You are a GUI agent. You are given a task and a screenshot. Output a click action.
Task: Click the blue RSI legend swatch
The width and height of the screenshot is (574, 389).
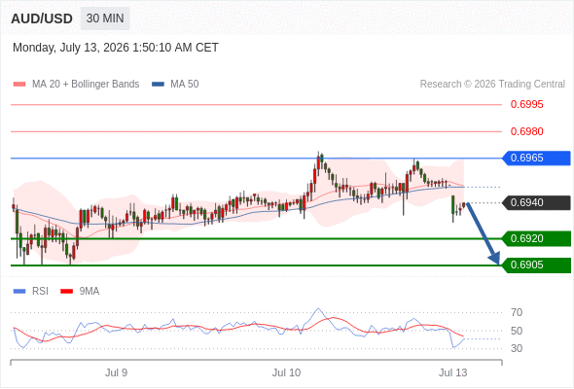19,292
